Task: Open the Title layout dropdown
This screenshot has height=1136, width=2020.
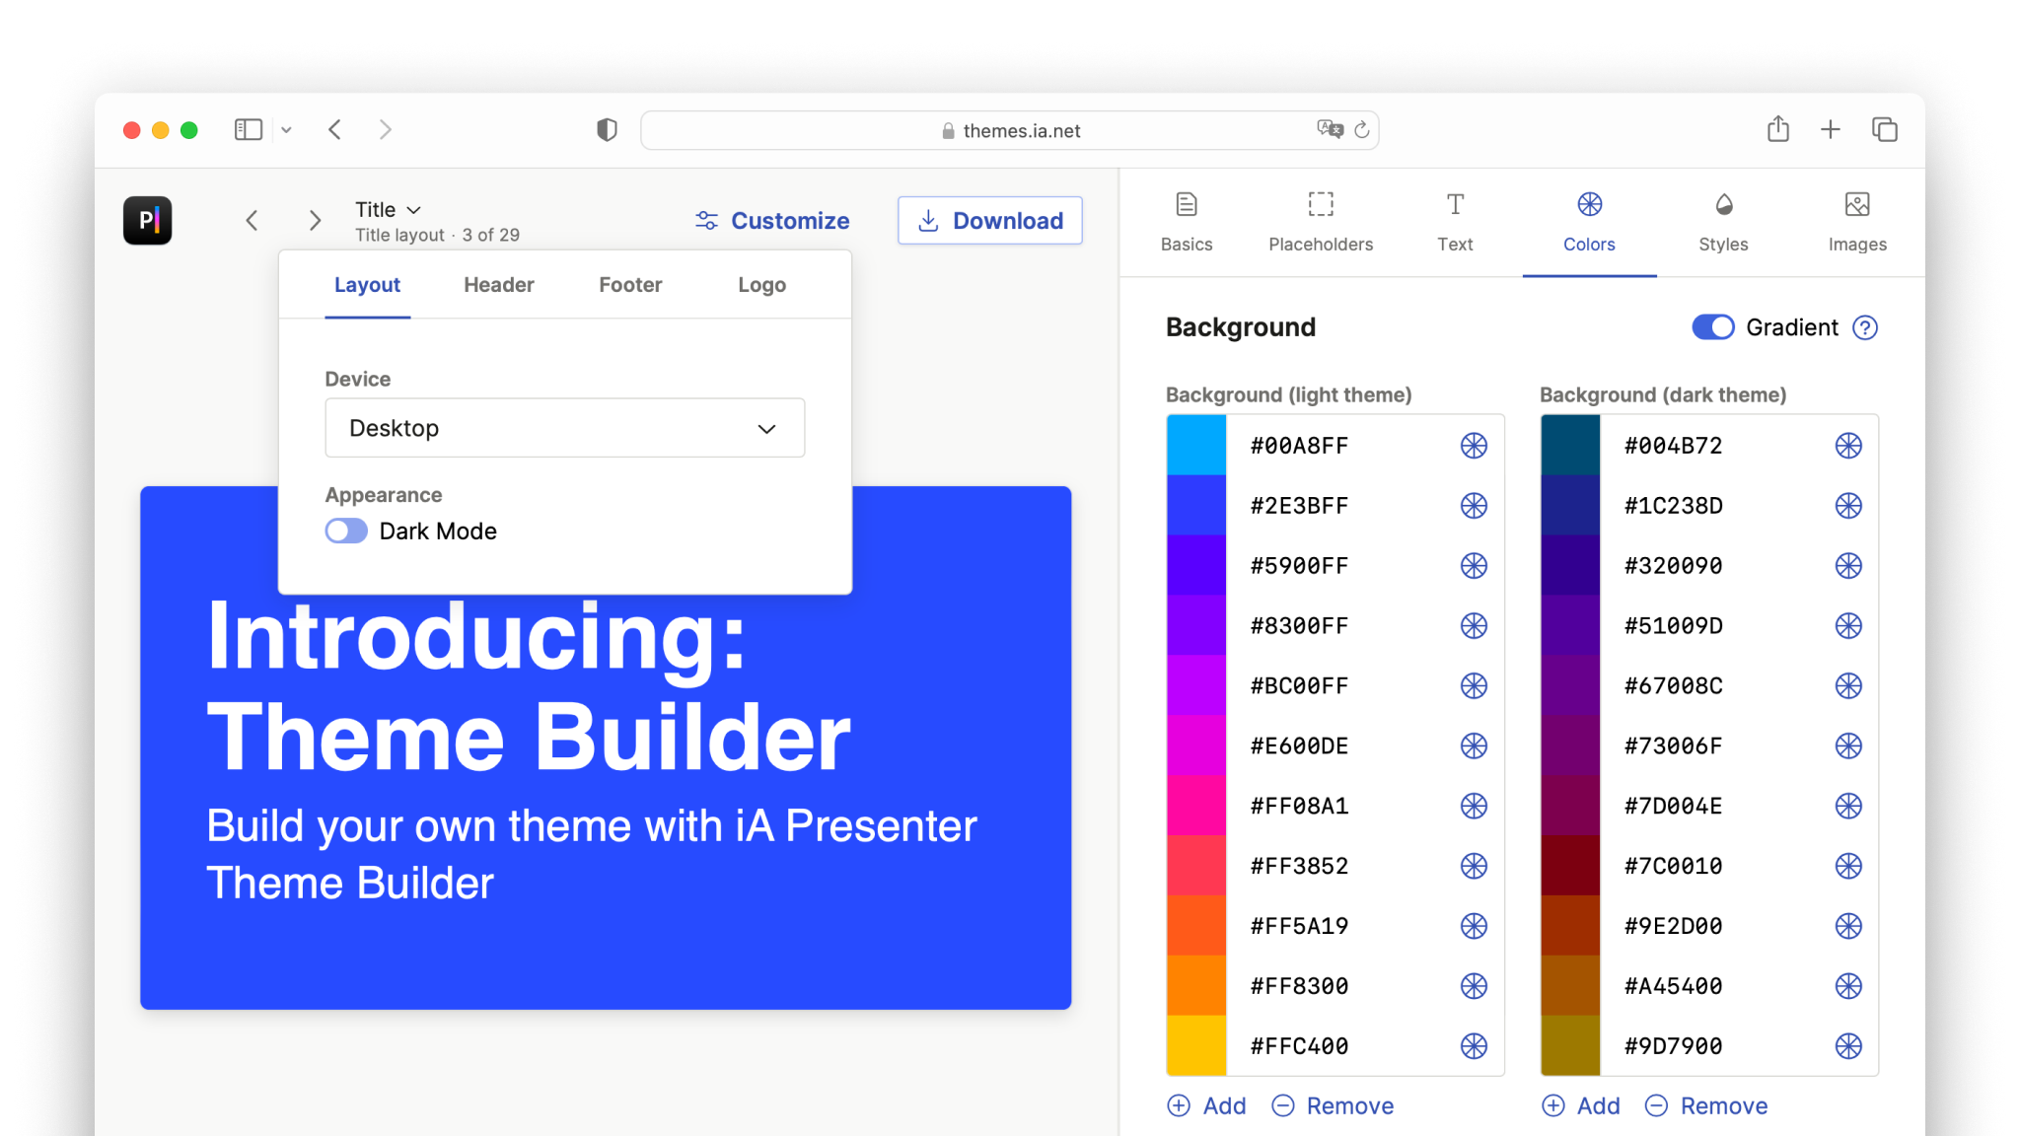Action: click(389, 209)
